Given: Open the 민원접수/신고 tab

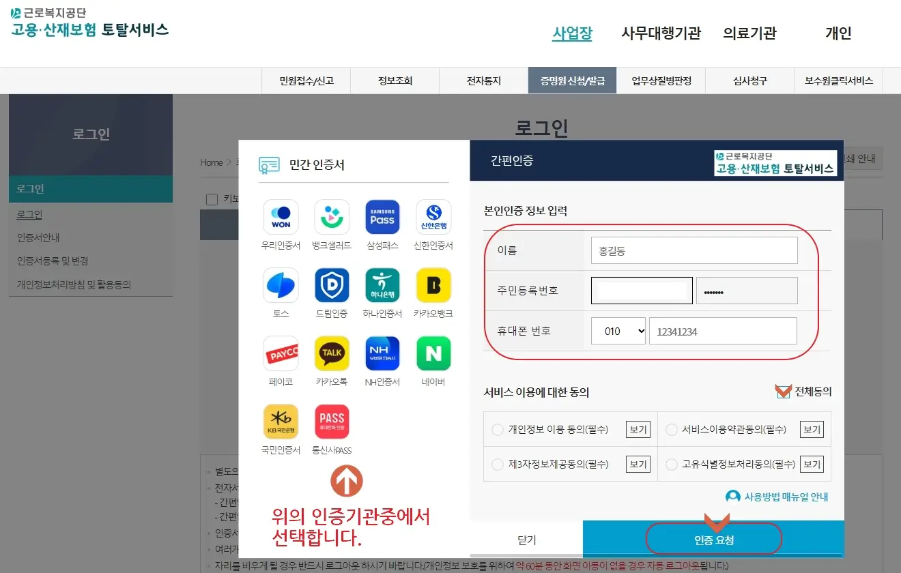Looking at the screenshot, I should 306,80.
